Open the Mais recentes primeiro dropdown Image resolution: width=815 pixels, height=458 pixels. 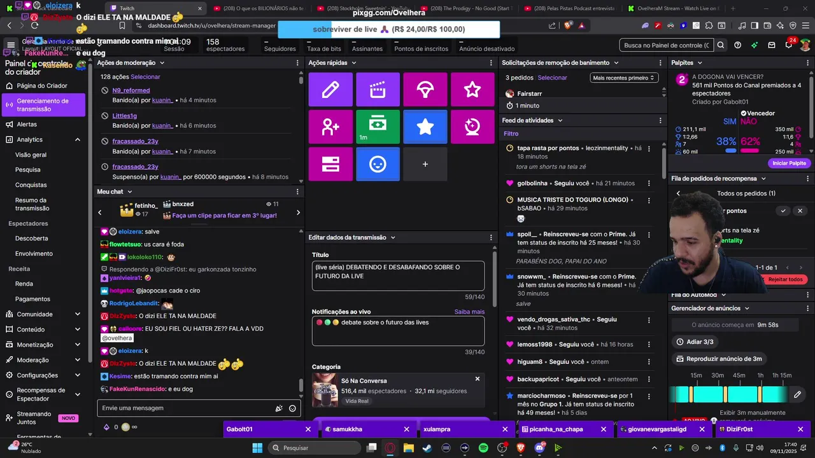tap(624, 78)
